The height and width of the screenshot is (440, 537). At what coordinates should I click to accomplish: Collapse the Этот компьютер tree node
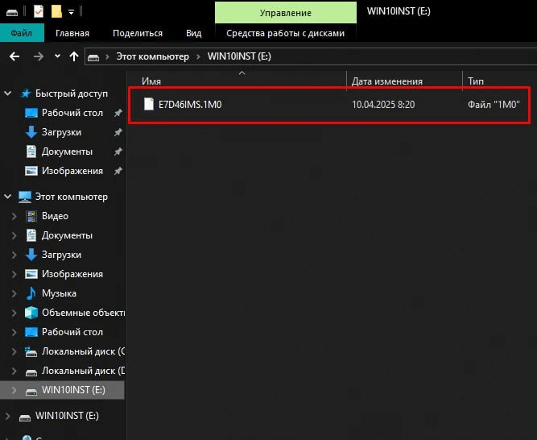[x=8, y=197]
